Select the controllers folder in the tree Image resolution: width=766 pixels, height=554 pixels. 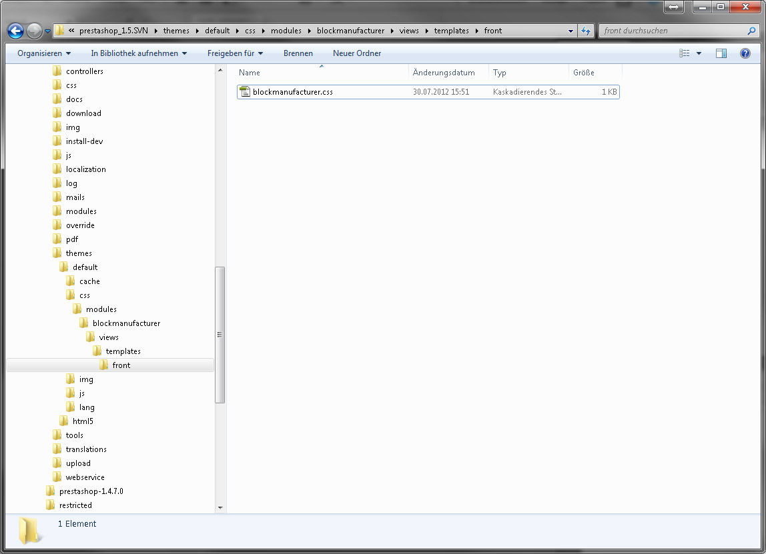[x=85, y=71]
